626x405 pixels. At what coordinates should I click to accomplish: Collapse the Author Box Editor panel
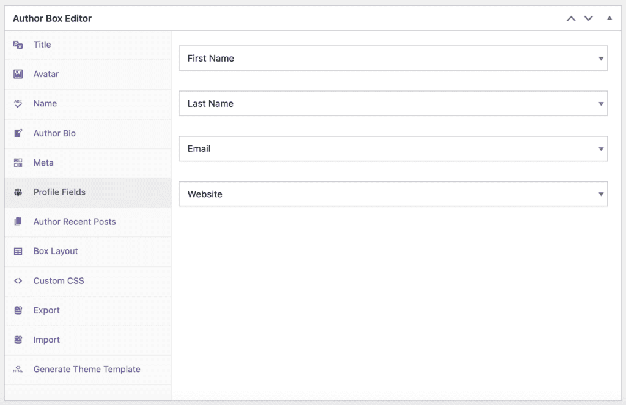click(x=609, y=18)
